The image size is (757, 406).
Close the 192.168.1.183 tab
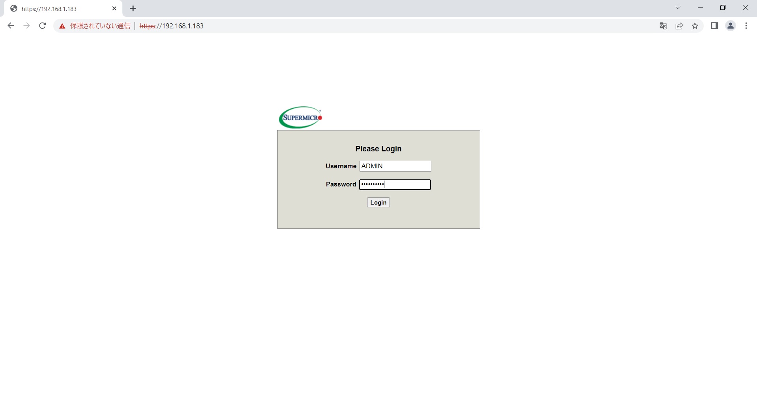pos(114,9)
